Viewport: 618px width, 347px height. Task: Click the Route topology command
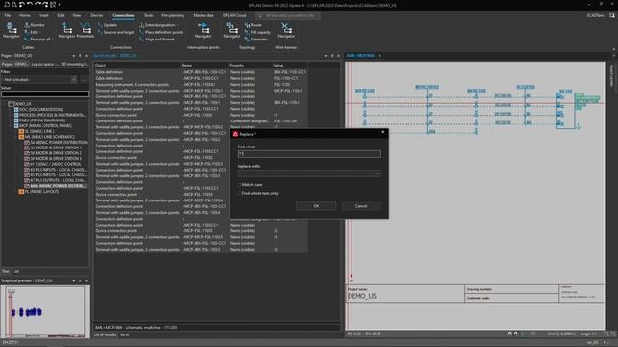pyautogui.click(x=253, y=25)
